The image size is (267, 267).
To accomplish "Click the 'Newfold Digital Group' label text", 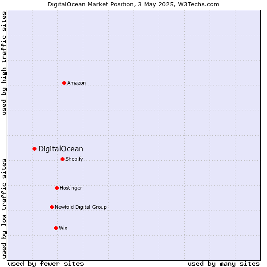I will pyautogui.click(x=81, y=207).
